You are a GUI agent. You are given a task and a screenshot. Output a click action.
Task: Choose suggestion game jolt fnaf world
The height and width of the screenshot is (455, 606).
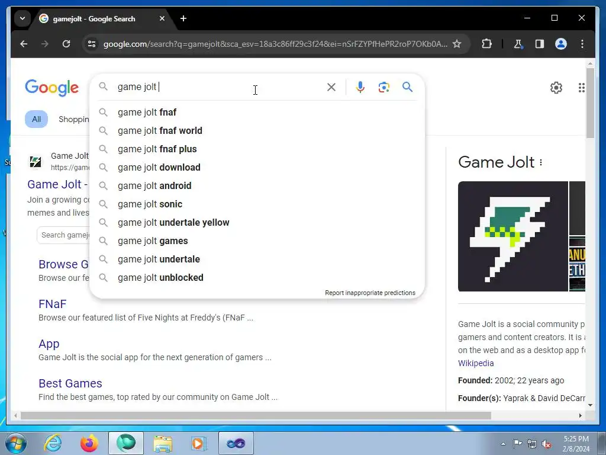tap(257, 131)
